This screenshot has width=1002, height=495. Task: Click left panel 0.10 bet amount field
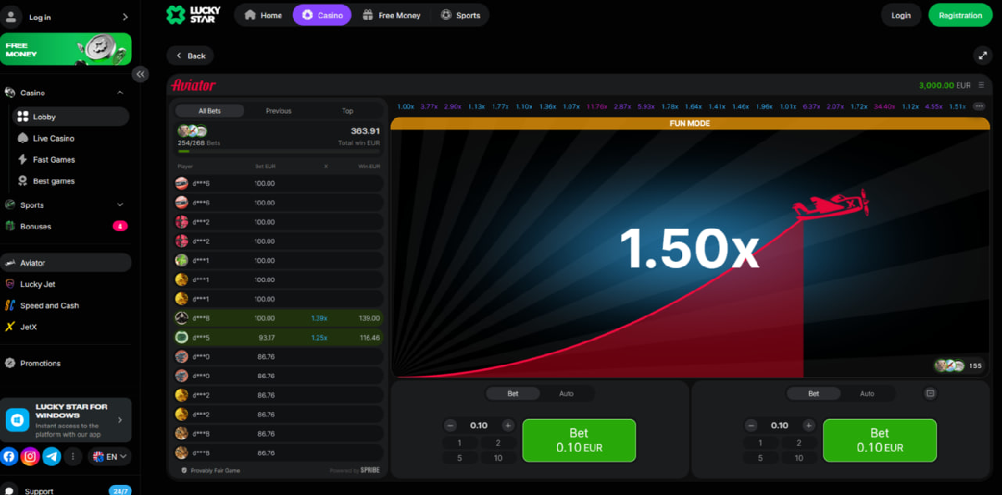click(x=479, y=425)
